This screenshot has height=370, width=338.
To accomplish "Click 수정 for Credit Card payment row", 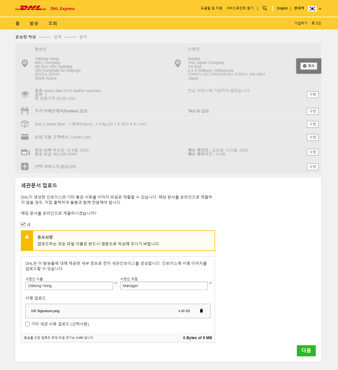I will [x=313, y=137].
